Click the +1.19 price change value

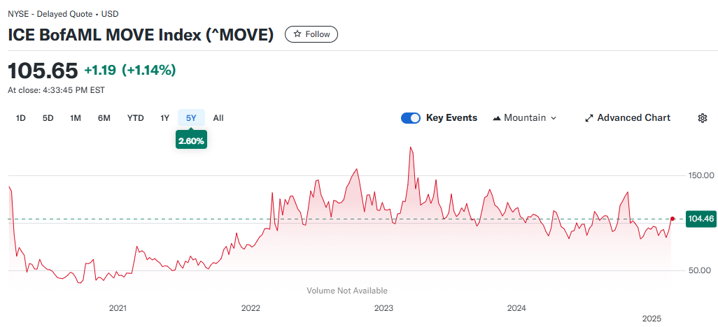[x=100, y=71]
